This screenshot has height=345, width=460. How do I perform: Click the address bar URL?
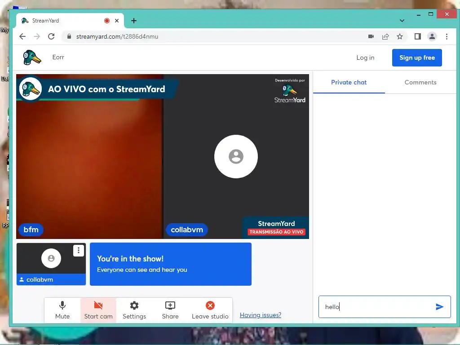point(117,37)
